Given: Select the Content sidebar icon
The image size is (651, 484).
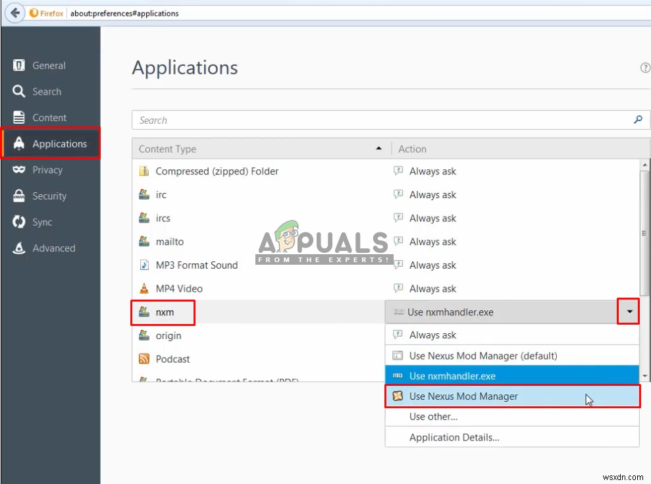Looking at the screenshot, I should click(x=18, y=117).
